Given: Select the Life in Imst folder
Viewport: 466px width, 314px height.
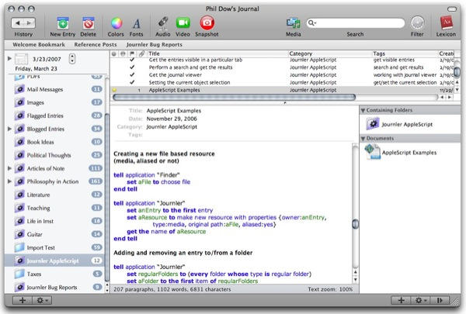Looking at the screenshot, I should tap(40, 221).
